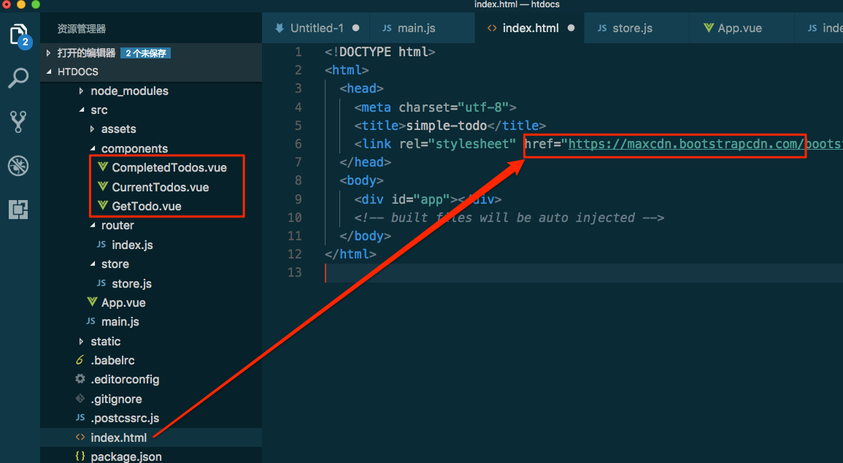The height and width of the screenshot is (463, 843).
Task: Click the Vue icon beside App.vue in tree
Action: coord(93,302)
